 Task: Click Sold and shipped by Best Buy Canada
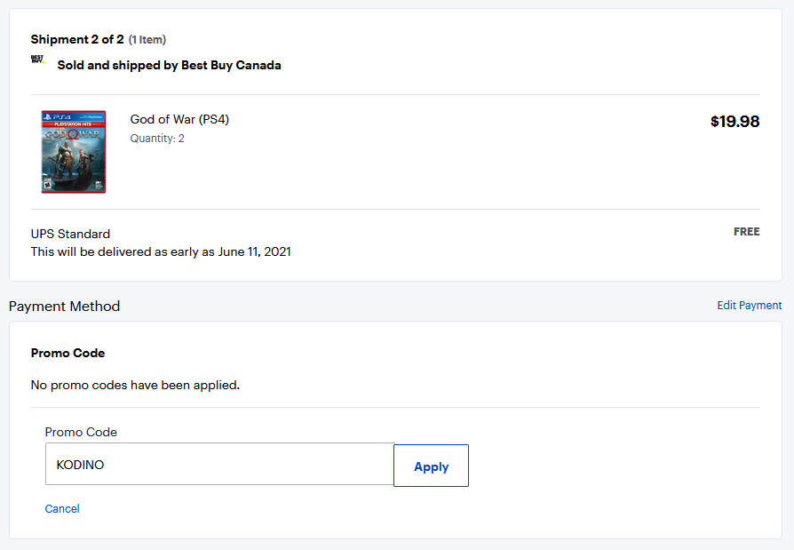click(x=169, y=66)
